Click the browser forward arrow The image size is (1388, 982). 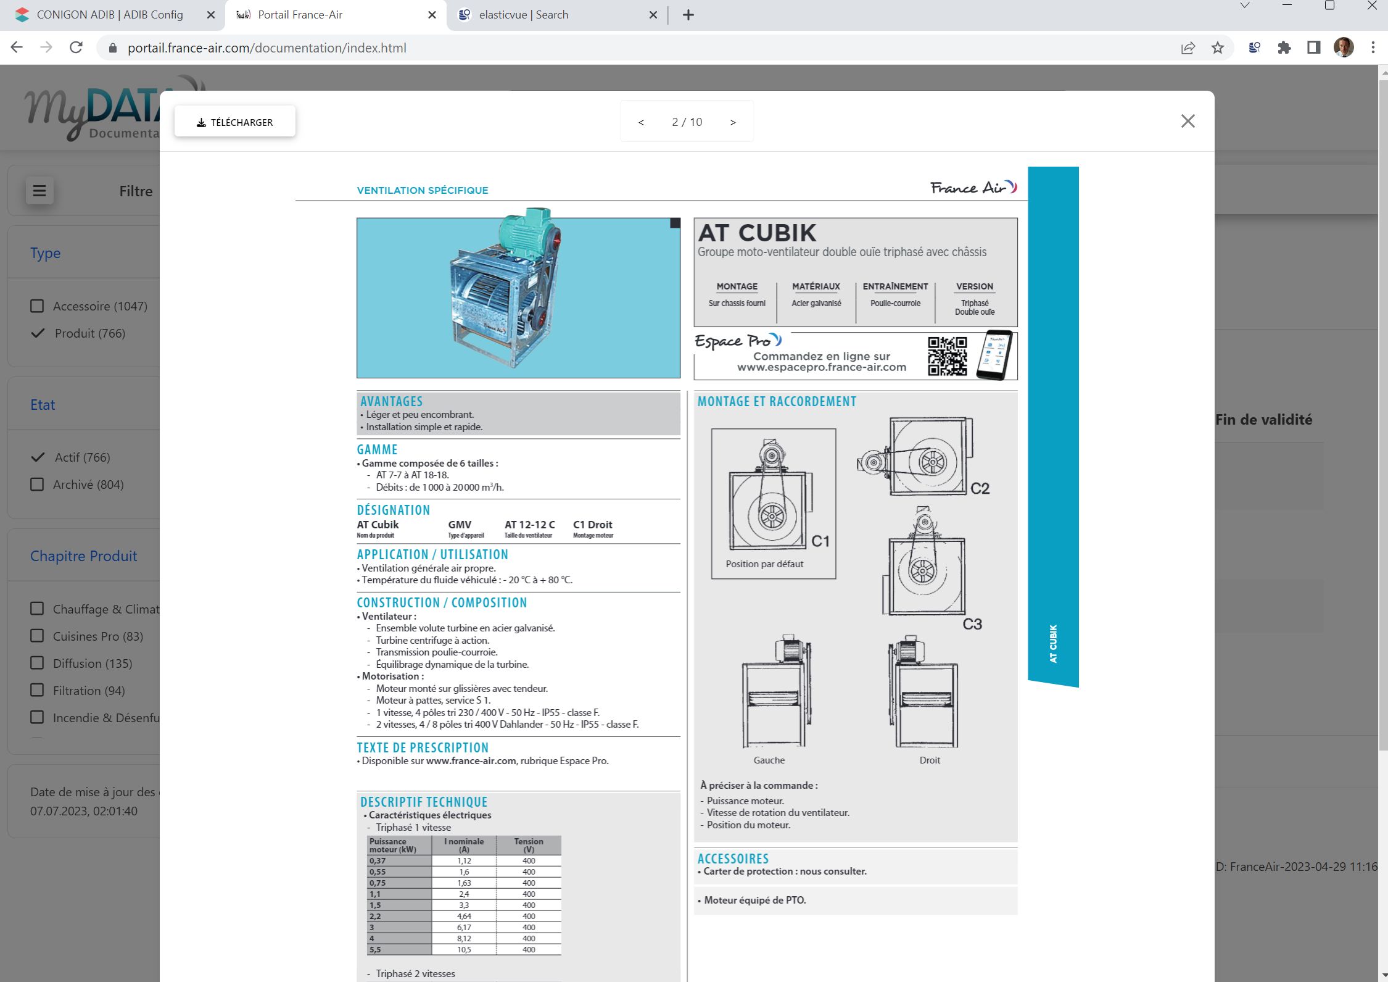[x=46, y=48]
